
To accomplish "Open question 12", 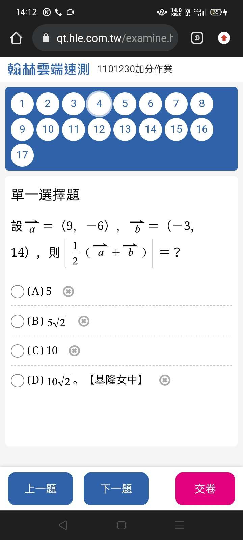I will 99,129.
